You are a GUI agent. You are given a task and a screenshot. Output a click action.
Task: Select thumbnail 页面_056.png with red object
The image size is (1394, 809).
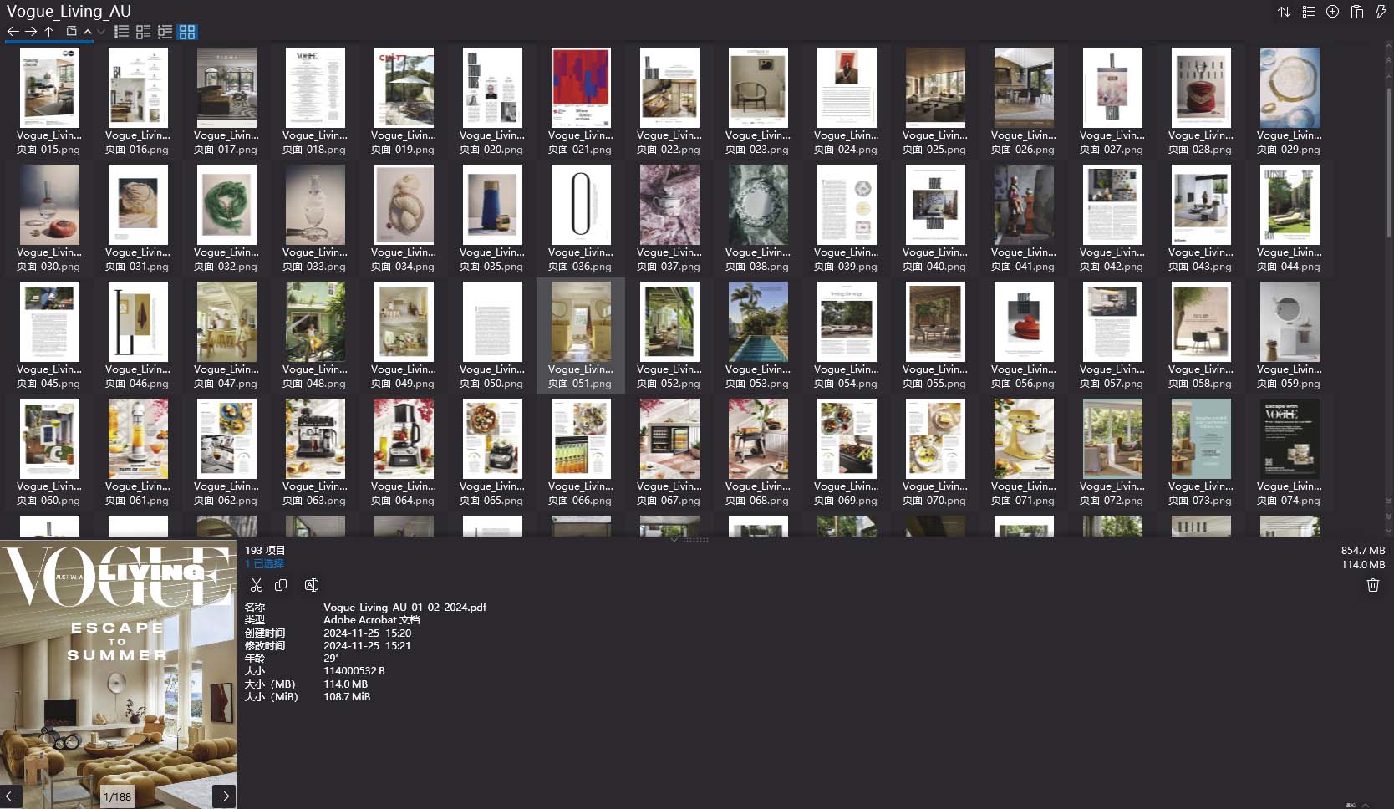(1024, 322)
